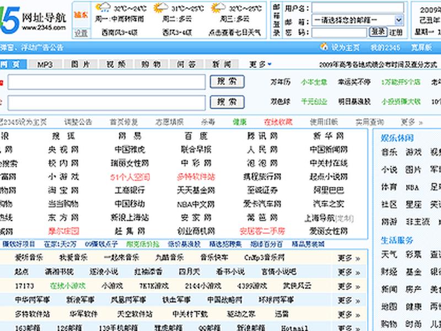Open the 汽车之家 link
Viewport: 441px width, 331px height.
pyautogui.click(x=329, y=204)
